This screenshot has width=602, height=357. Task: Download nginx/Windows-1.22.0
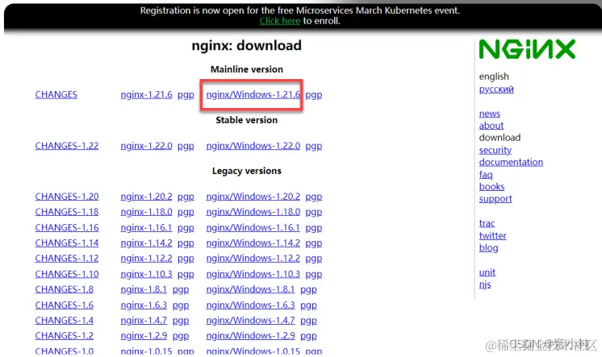coord(253,146)
